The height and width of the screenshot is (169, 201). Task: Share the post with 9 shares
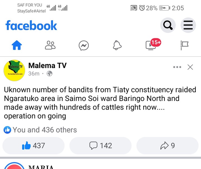[167, 146]
